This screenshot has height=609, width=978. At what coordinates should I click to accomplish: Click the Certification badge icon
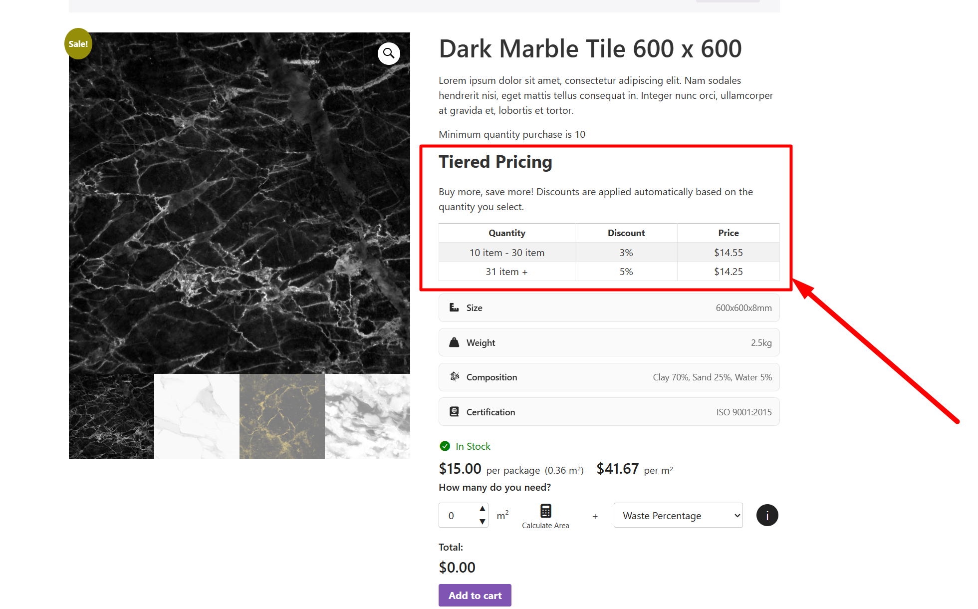pyautogui.click(x=454, y=412)
